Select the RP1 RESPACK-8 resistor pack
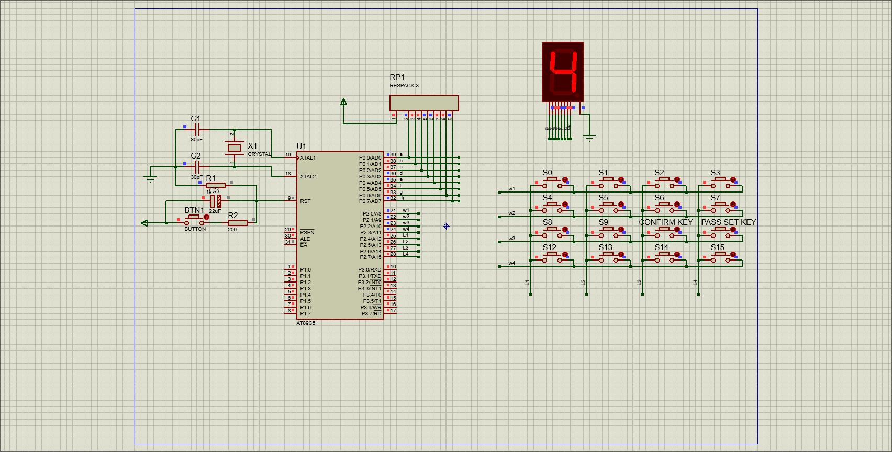 424,103
